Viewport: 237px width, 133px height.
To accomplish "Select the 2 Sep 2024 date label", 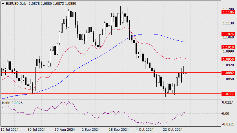I will point(91,130).
